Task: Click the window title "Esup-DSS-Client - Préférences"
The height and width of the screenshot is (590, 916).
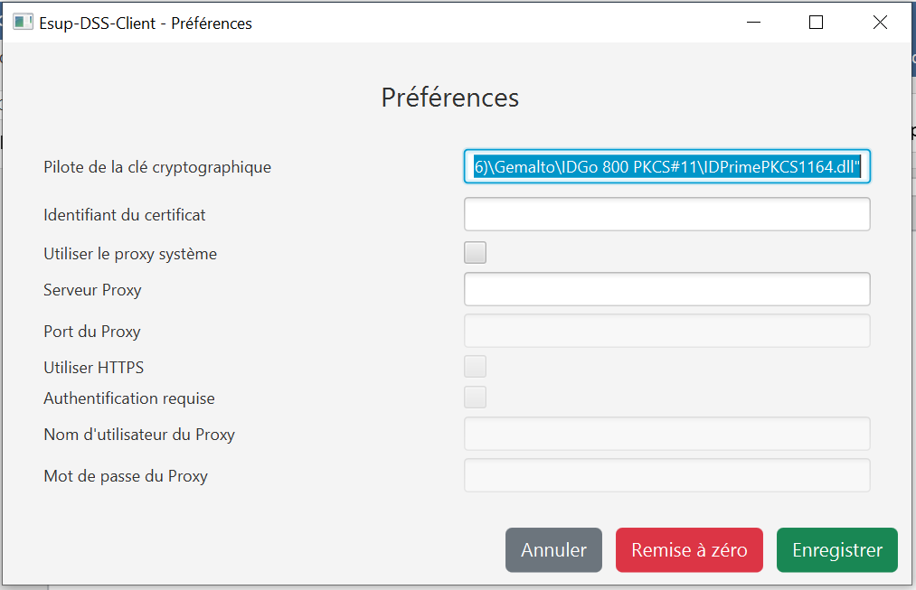Action: [146, 23]
